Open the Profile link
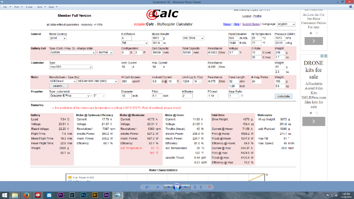This screenshot has height=199, width=354. (257, 16)
